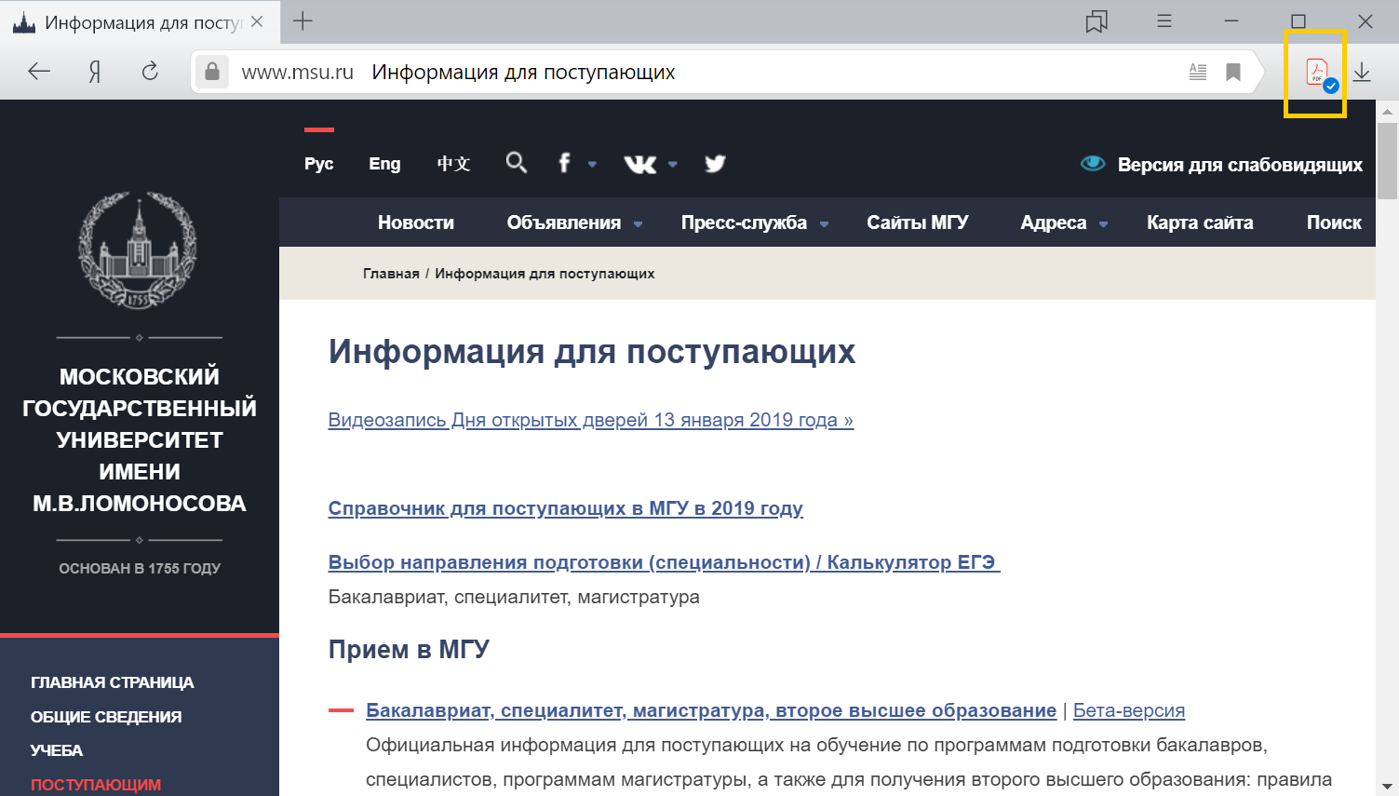Click the browser back arrow
This screenshot has height=796, width=1399.
(x=39, y=72)
